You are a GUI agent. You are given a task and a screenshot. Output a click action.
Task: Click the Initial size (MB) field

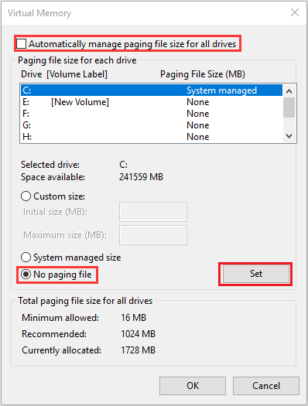(x=153, y=212)
